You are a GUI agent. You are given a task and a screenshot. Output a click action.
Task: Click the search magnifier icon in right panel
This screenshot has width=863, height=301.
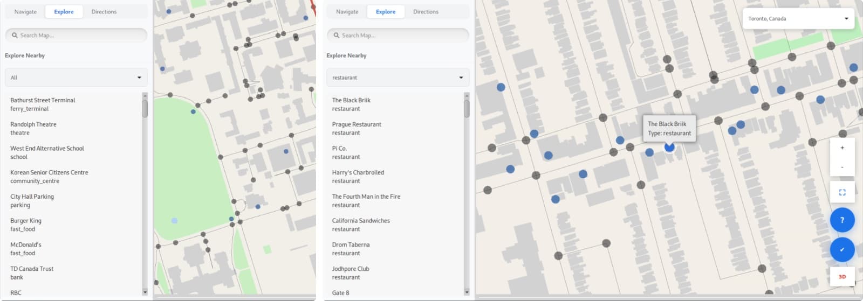pyautogui.click(x=337, y=36)
